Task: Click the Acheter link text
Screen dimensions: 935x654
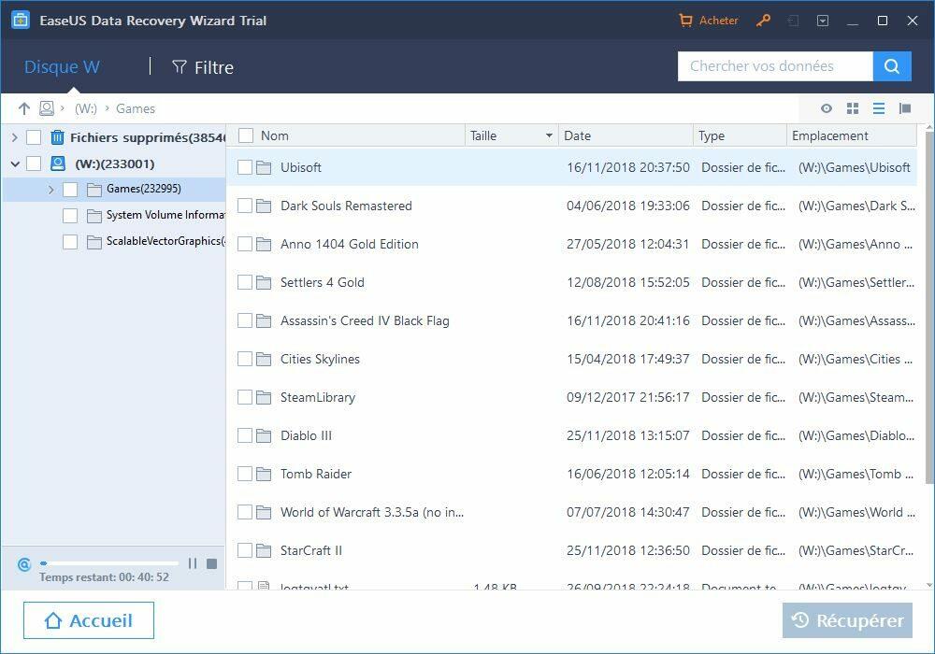Action: point(718,21)
